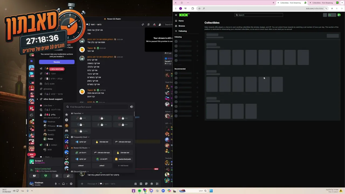Open the soundboard button in voice panel

click(68, 176)
